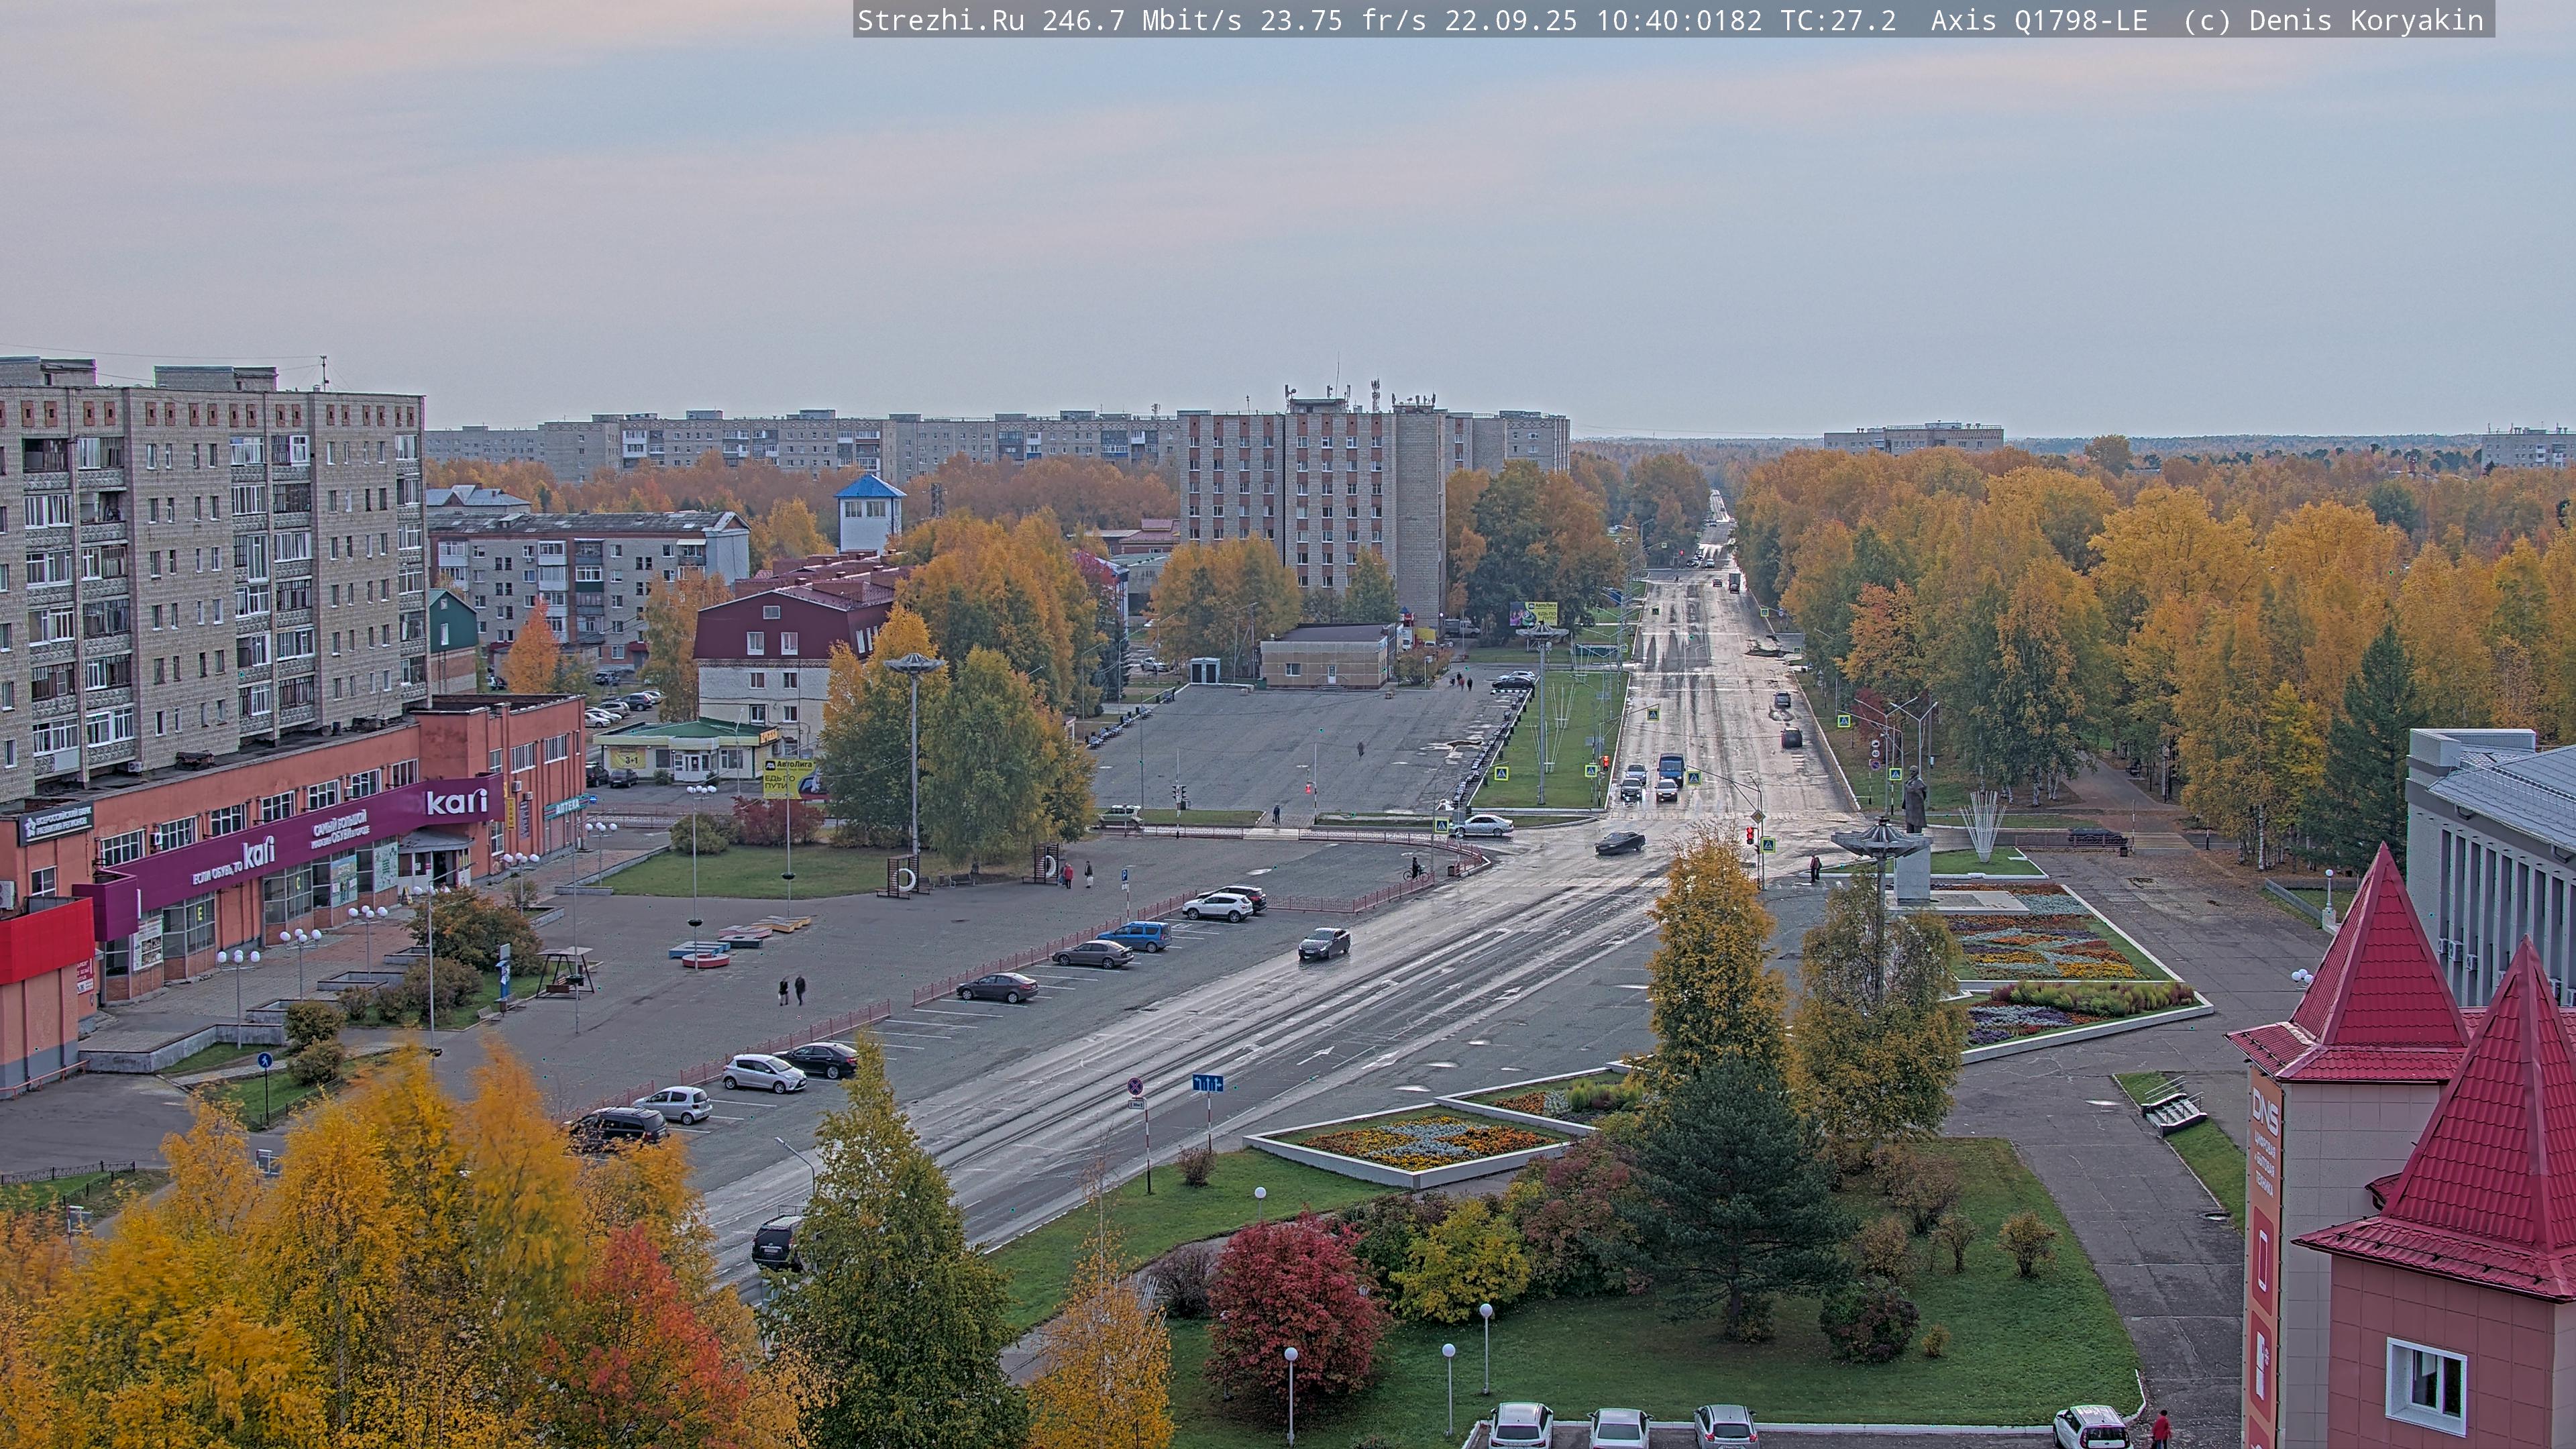
Task: Click the blue-roofed white tower
Action: [869, 513]
